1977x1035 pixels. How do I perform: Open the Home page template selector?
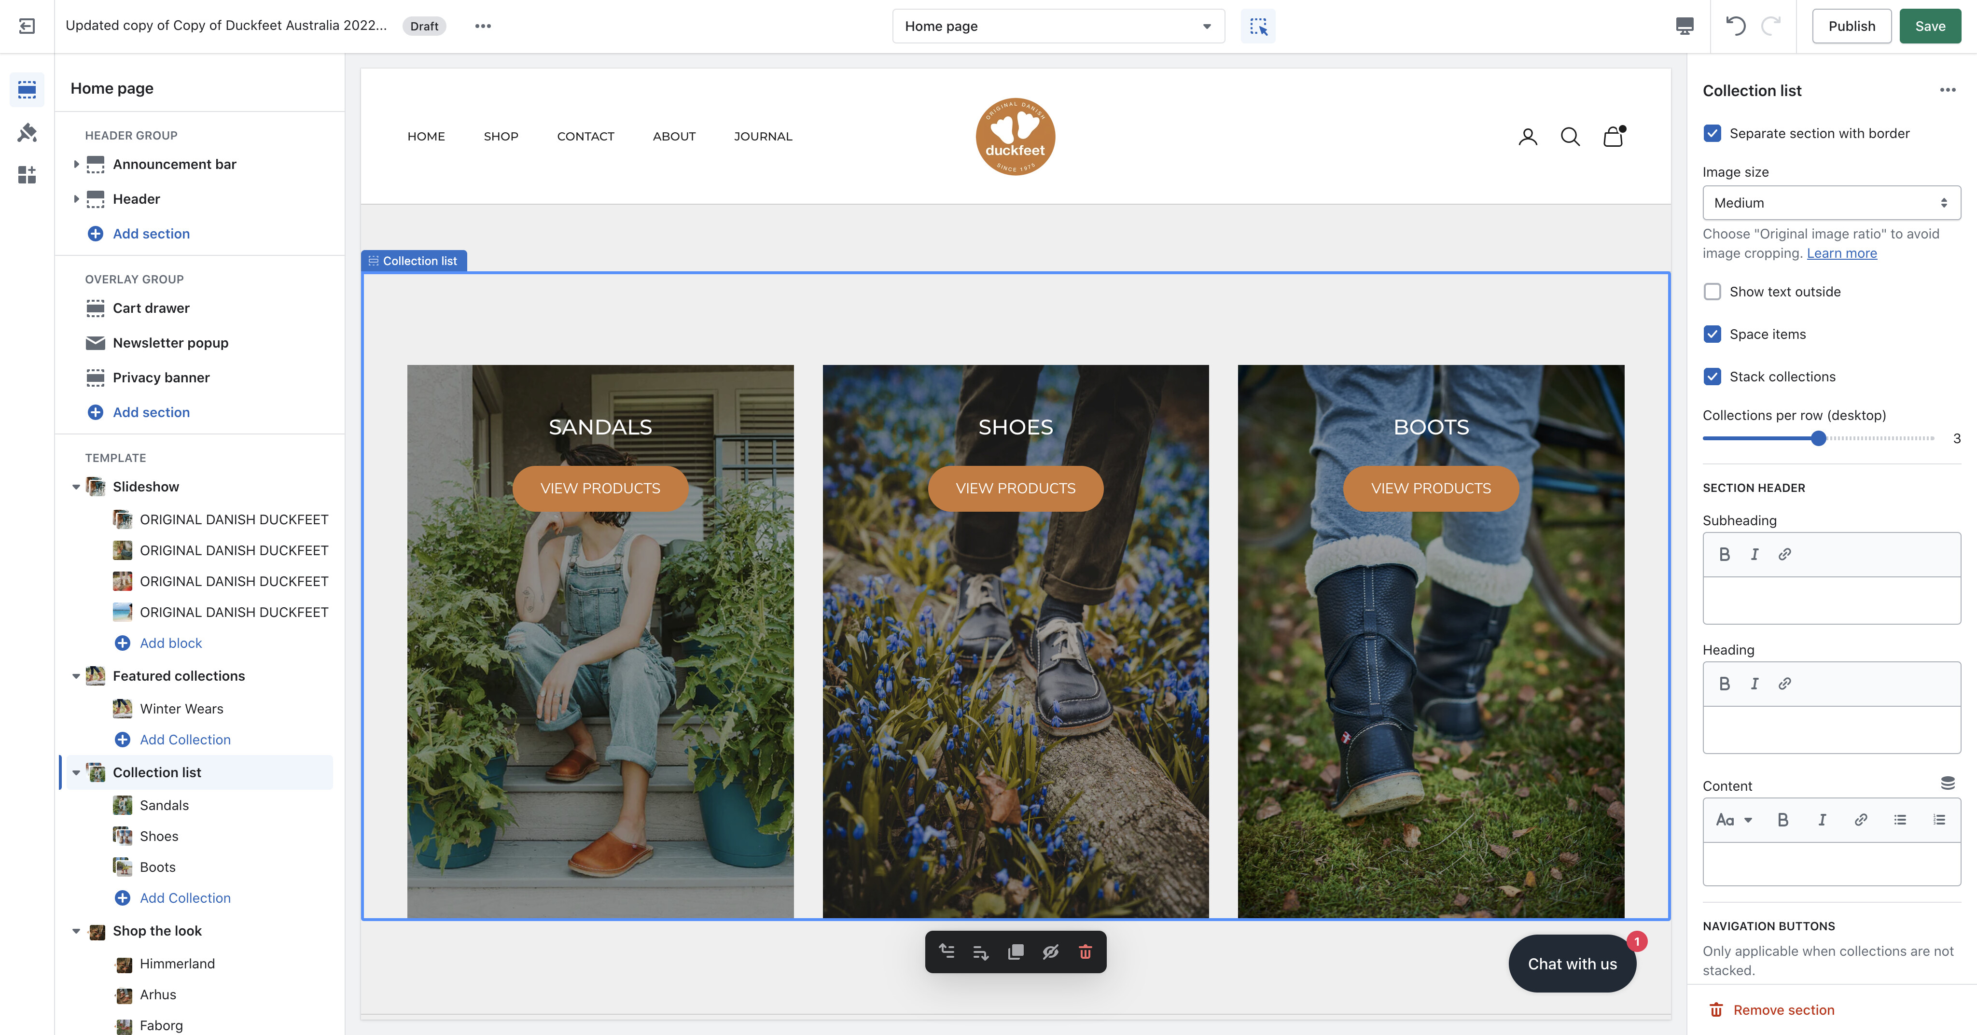[x=1058, y=26]
